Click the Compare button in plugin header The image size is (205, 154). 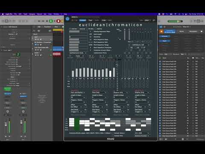point(83,20)
